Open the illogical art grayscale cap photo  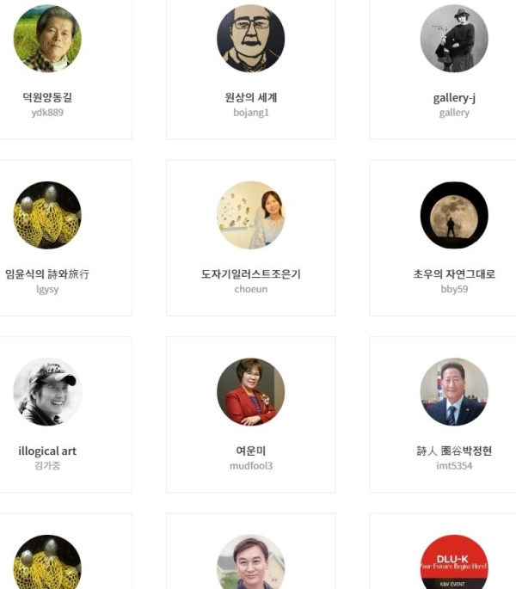[x=47, y=392]
